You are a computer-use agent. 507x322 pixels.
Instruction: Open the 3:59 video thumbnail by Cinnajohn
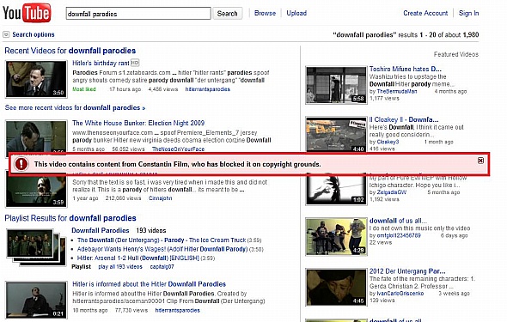click(x=36, y=191)
